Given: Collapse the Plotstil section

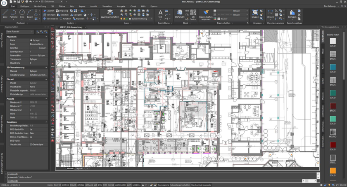Looking at the screenshot, I should pos(46,79).
